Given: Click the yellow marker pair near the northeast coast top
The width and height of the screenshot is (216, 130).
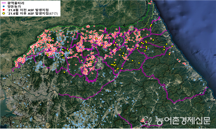Looking at the screenshot, I should point(151,25).
